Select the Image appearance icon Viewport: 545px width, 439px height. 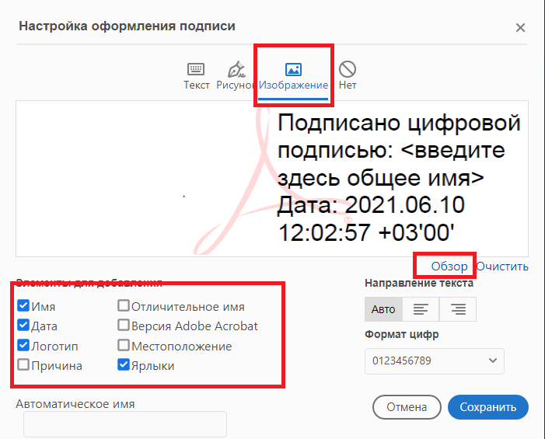pos(294,69)
